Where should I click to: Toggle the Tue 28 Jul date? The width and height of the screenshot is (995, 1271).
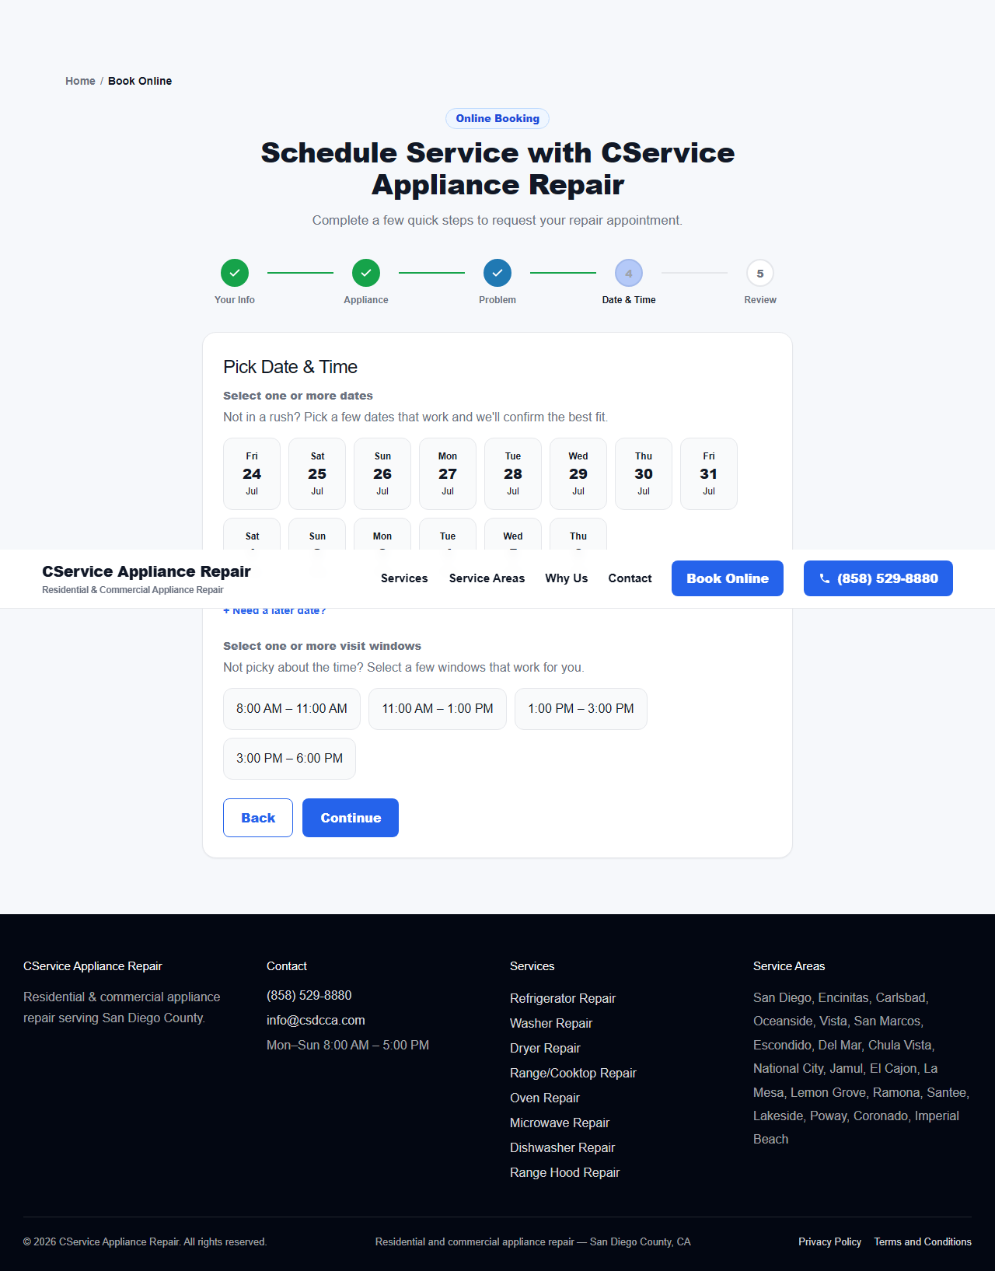pos(513,473)
